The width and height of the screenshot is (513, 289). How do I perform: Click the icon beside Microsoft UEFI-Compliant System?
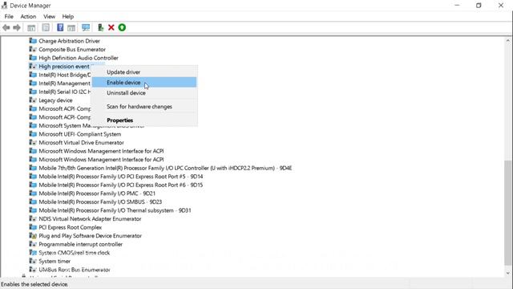(33, 134)
